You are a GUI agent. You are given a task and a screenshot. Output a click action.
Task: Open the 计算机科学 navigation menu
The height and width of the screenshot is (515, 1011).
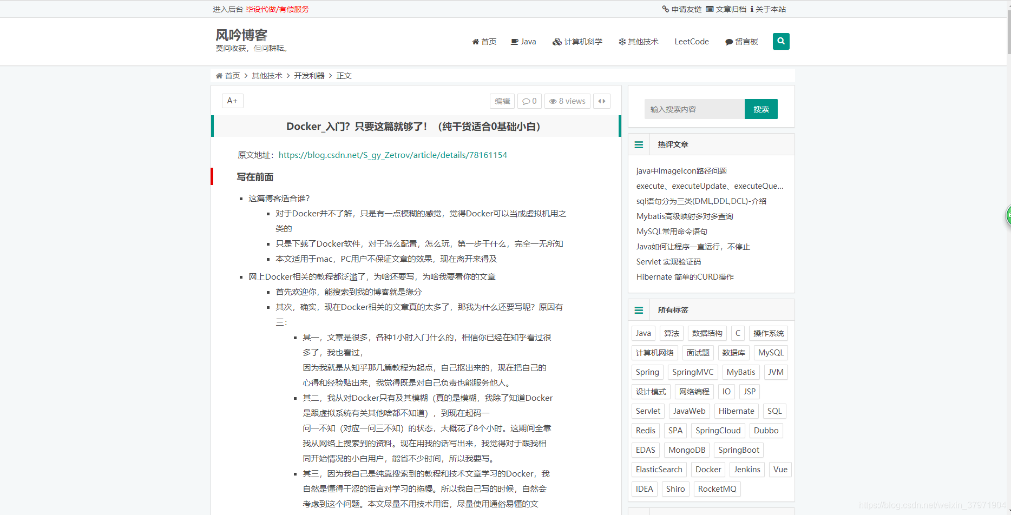(577, 42)
